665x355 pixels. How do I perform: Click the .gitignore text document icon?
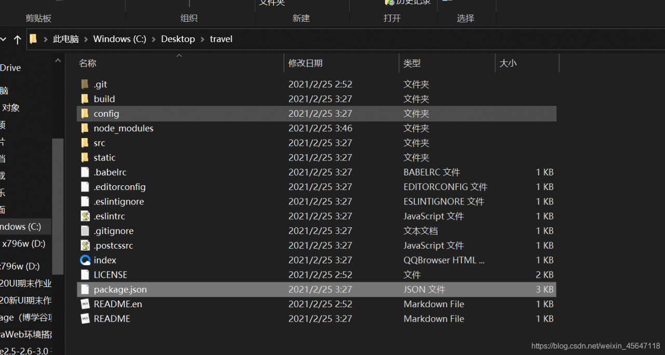coord(85,230)
